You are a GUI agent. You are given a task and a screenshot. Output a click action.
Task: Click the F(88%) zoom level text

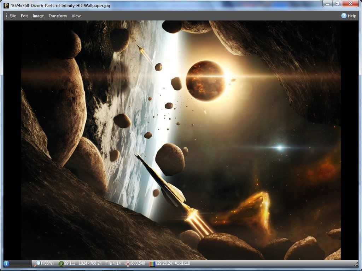(47, 263)
